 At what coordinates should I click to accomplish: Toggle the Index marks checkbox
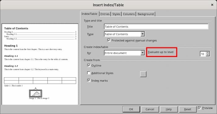pos(89,80)
